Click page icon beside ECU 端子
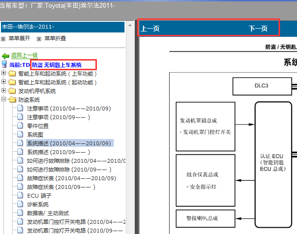This screenshot has height=234, width=297. point(20,195)
